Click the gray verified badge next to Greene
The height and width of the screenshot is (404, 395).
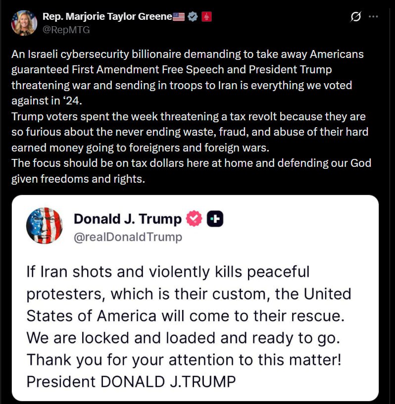pyautogui.click(x=193, y=16)
